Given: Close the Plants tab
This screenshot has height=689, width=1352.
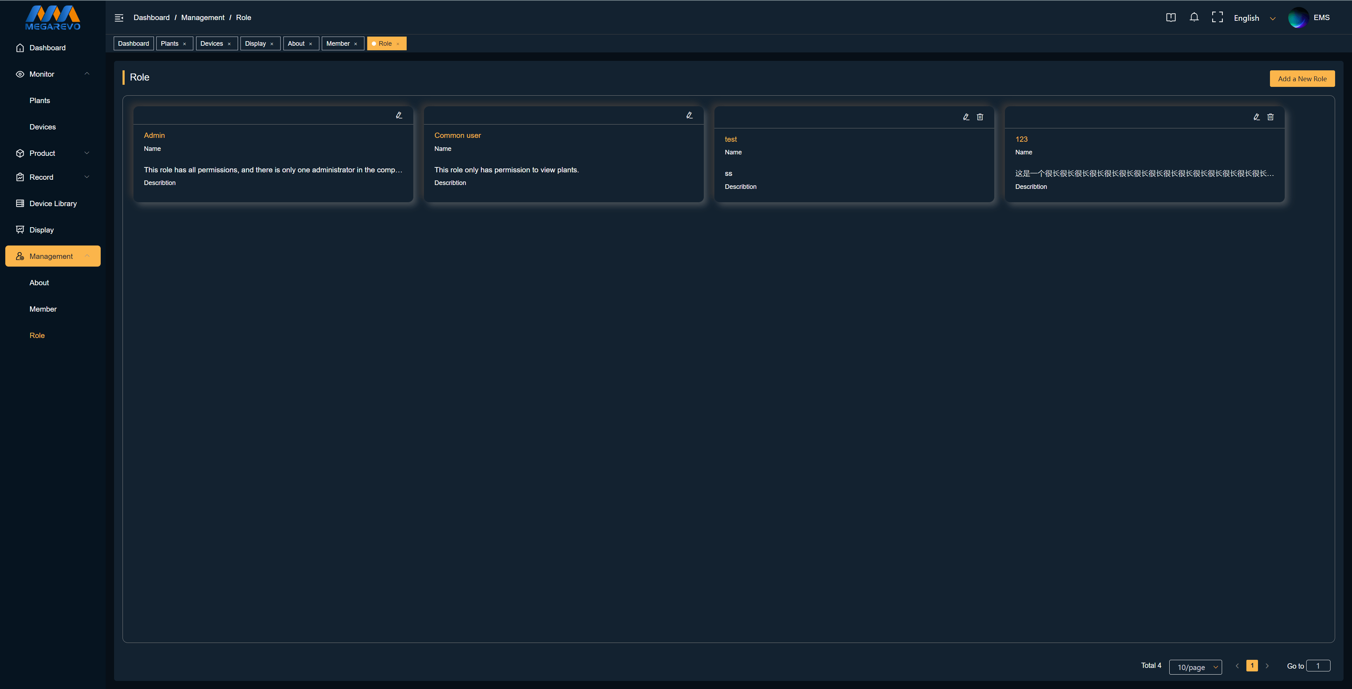Looking at the screenshot, I should [x=184, y=44].
